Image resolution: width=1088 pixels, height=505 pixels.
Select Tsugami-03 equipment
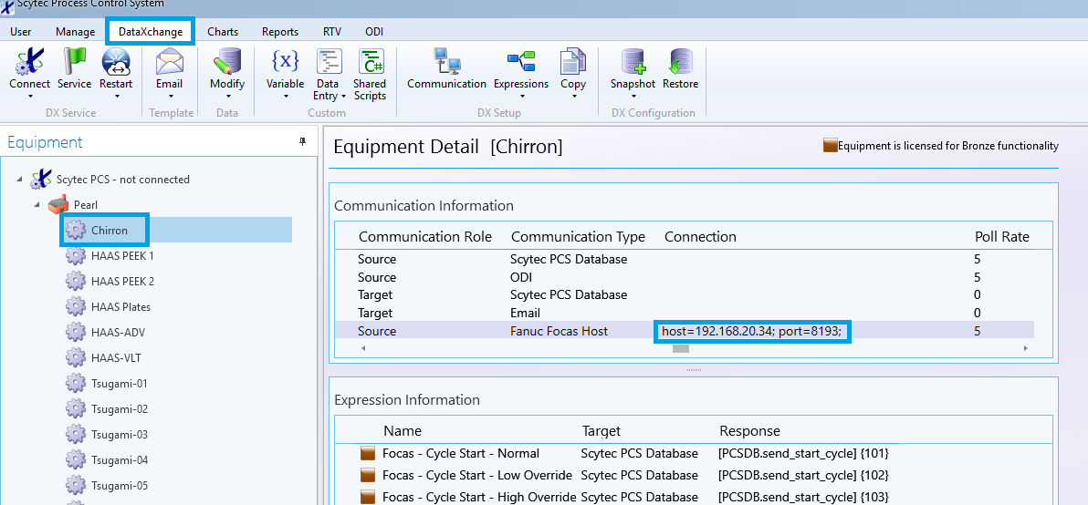(120, 435)
